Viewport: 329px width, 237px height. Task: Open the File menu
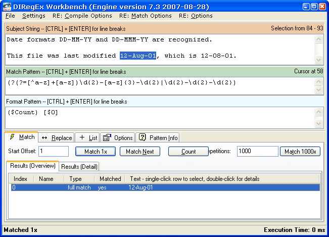(10, 16)
